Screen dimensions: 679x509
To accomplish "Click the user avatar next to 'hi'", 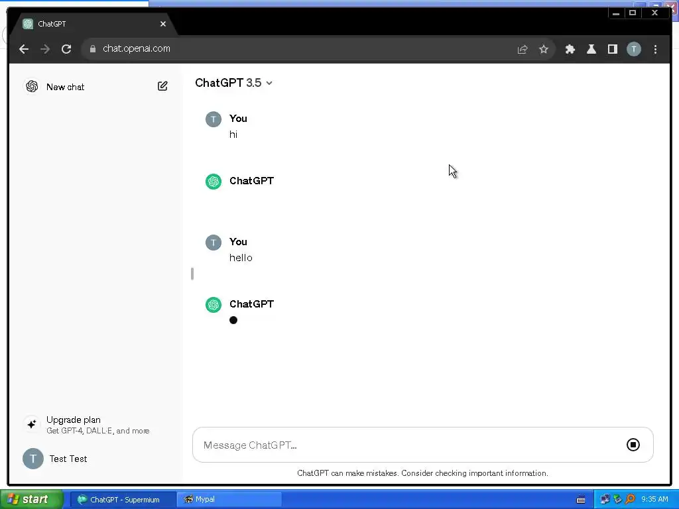I will coord(214,119).
